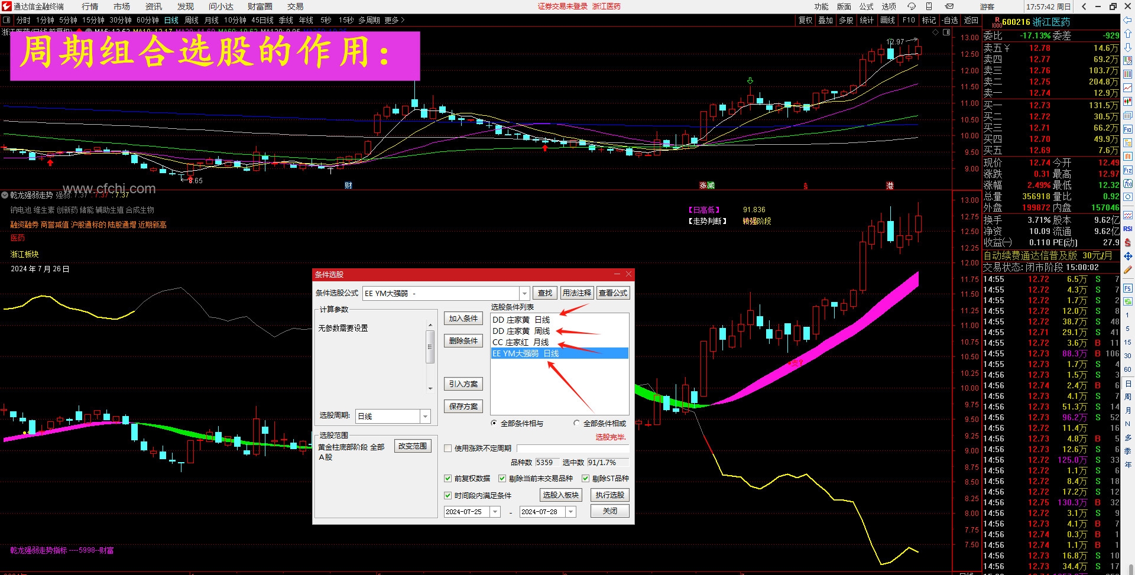Open the F5 icon in right sidebar
1135x575 pixels.
pos(1128,288)
